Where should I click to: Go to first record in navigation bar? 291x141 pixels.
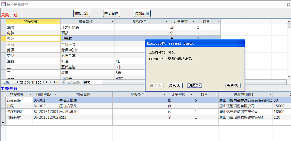point(13,82)
